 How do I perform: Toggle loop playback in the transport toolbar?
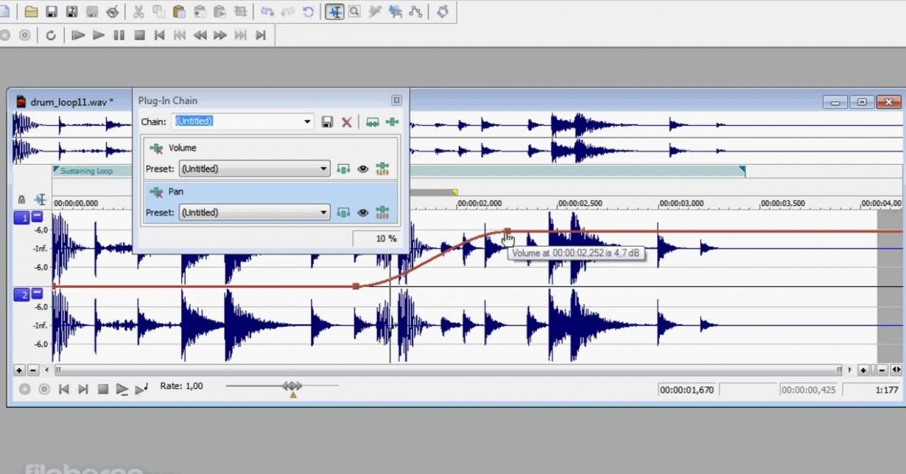pos(51,35)
